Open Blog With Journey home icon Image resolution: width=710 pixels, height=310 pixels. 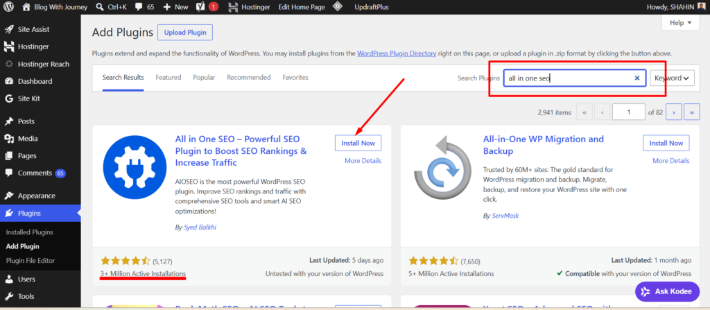(x=26, y=7)
